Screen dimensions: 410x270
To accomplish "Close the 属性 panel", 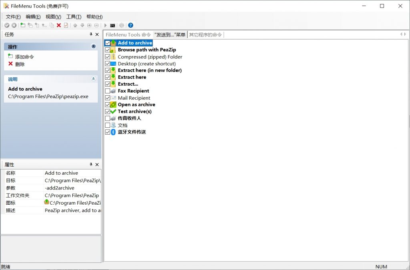I will coord(97,165).
